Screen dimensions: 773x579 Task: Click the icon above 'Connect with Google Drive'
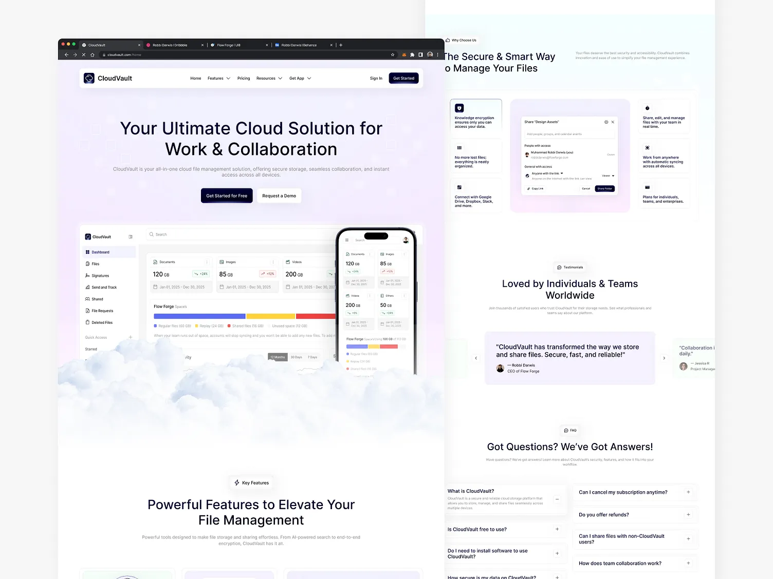pos(459,187)
